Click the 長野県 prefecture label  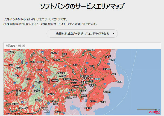click(40, 62)
